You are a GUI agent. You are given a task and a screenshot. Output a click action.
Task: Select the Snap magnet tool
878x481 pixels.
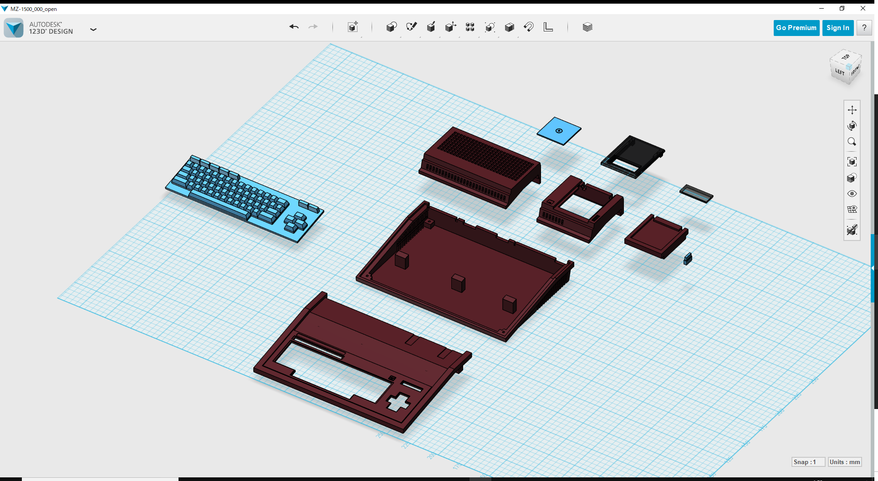point(529,27)
